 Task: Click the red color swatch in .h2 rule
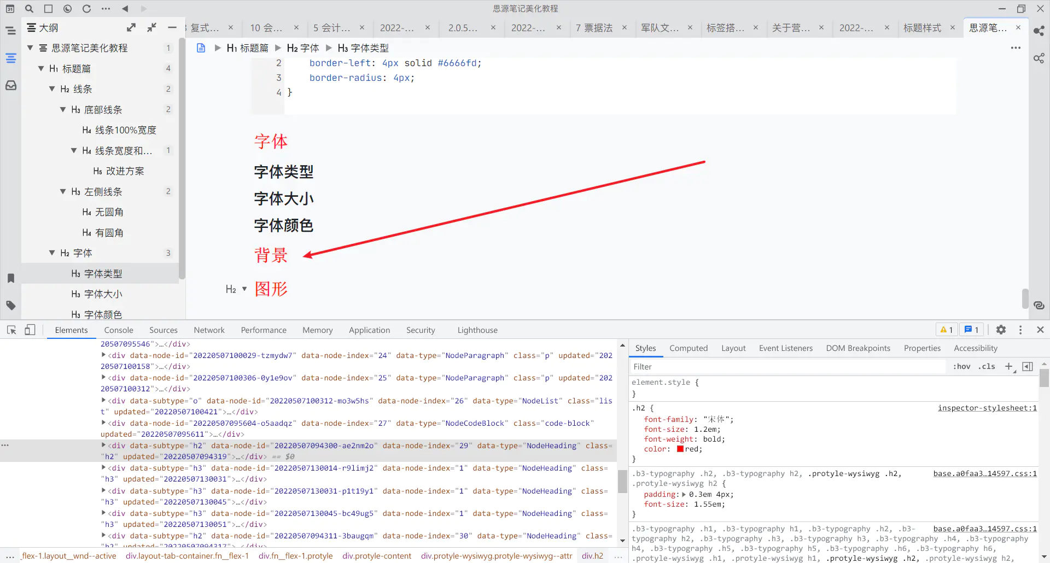point(680,449)
